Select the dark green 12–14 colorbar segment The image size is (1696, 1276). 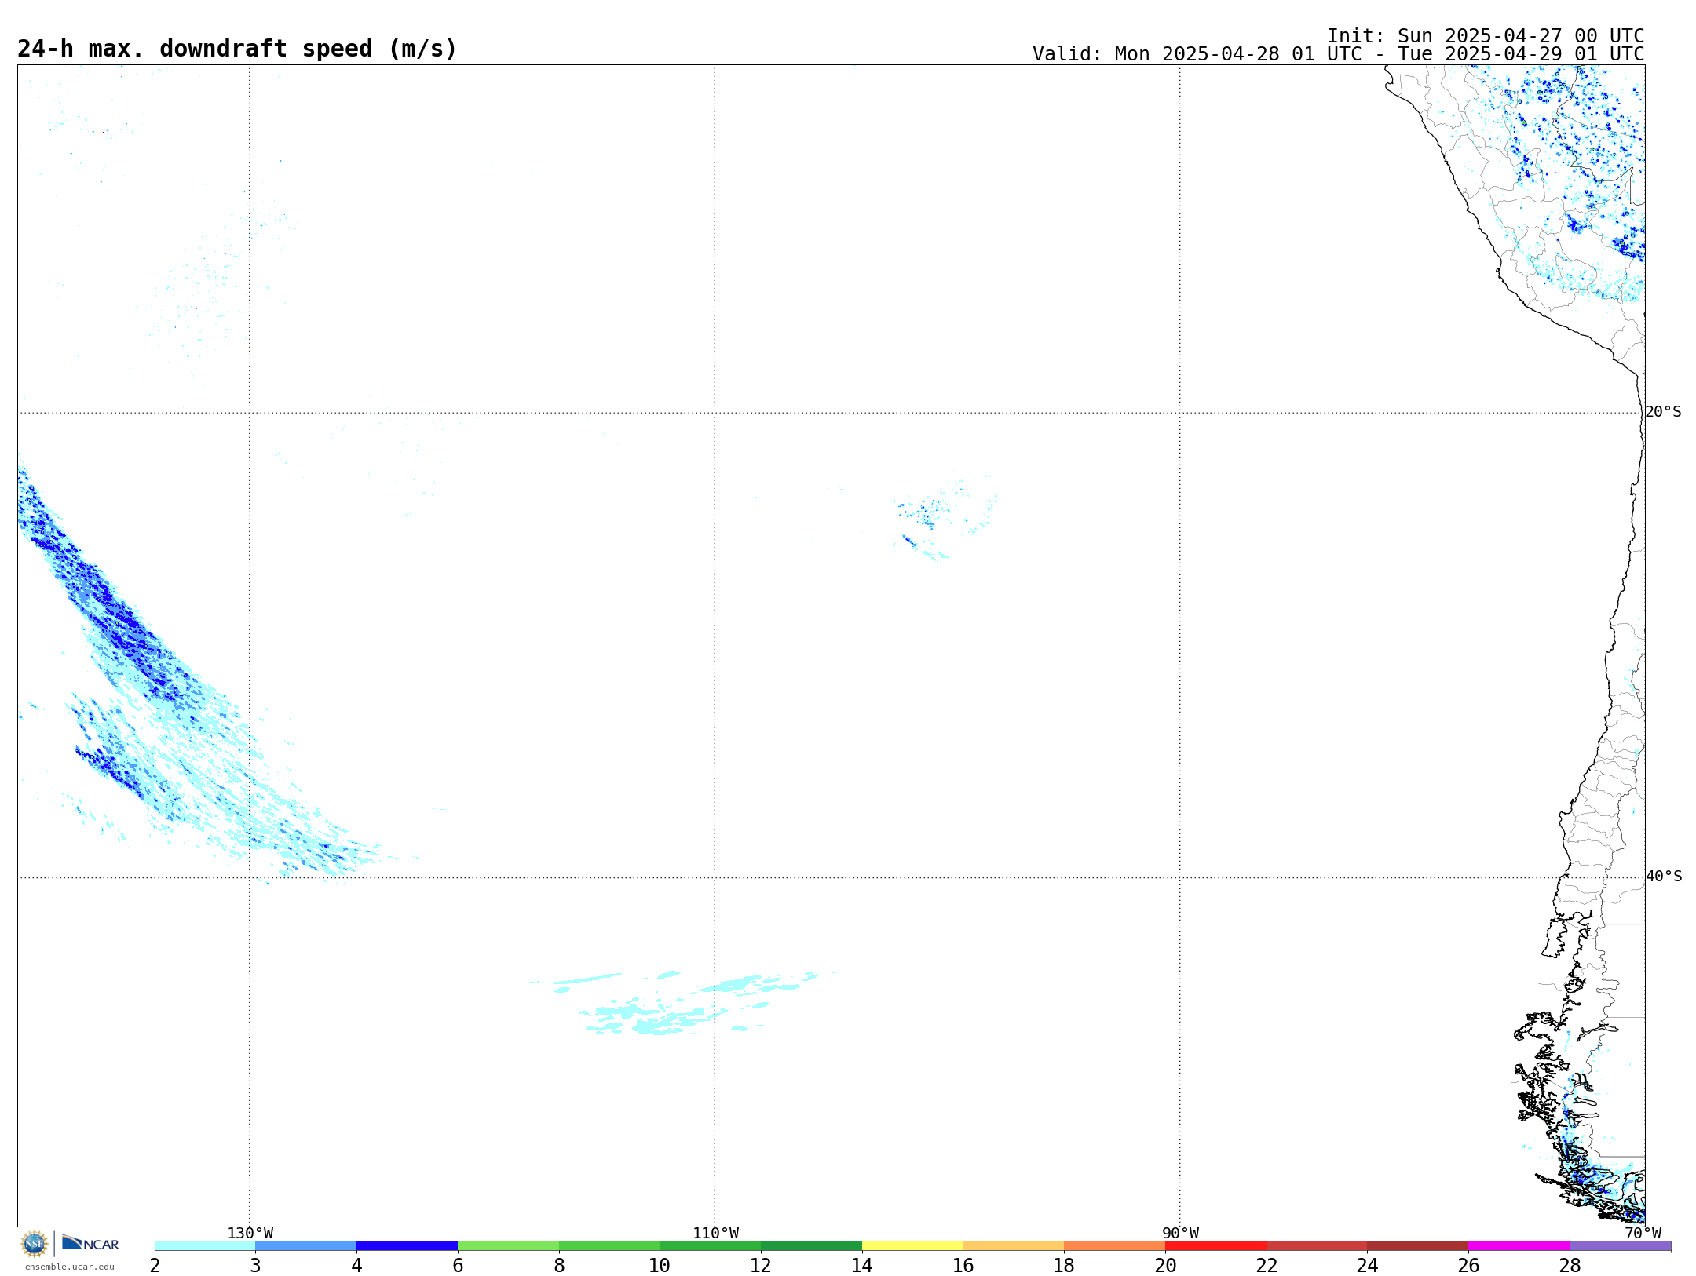click(x=811, y=1246)
